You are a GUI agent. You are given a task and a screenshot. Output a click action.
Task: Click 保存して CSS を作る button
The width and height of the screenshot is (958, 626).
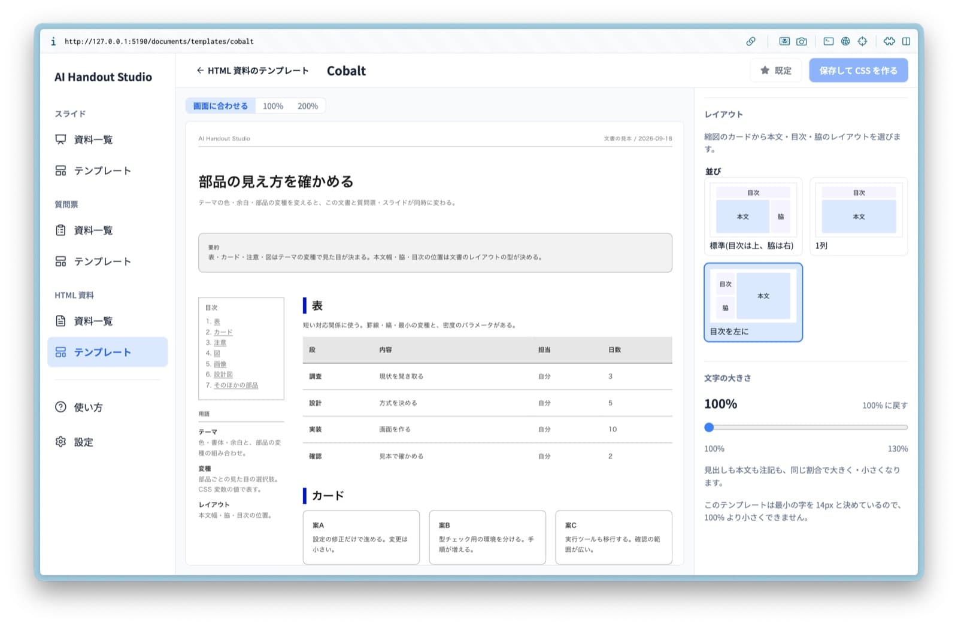pyautogui.click(x=858, y=71)
